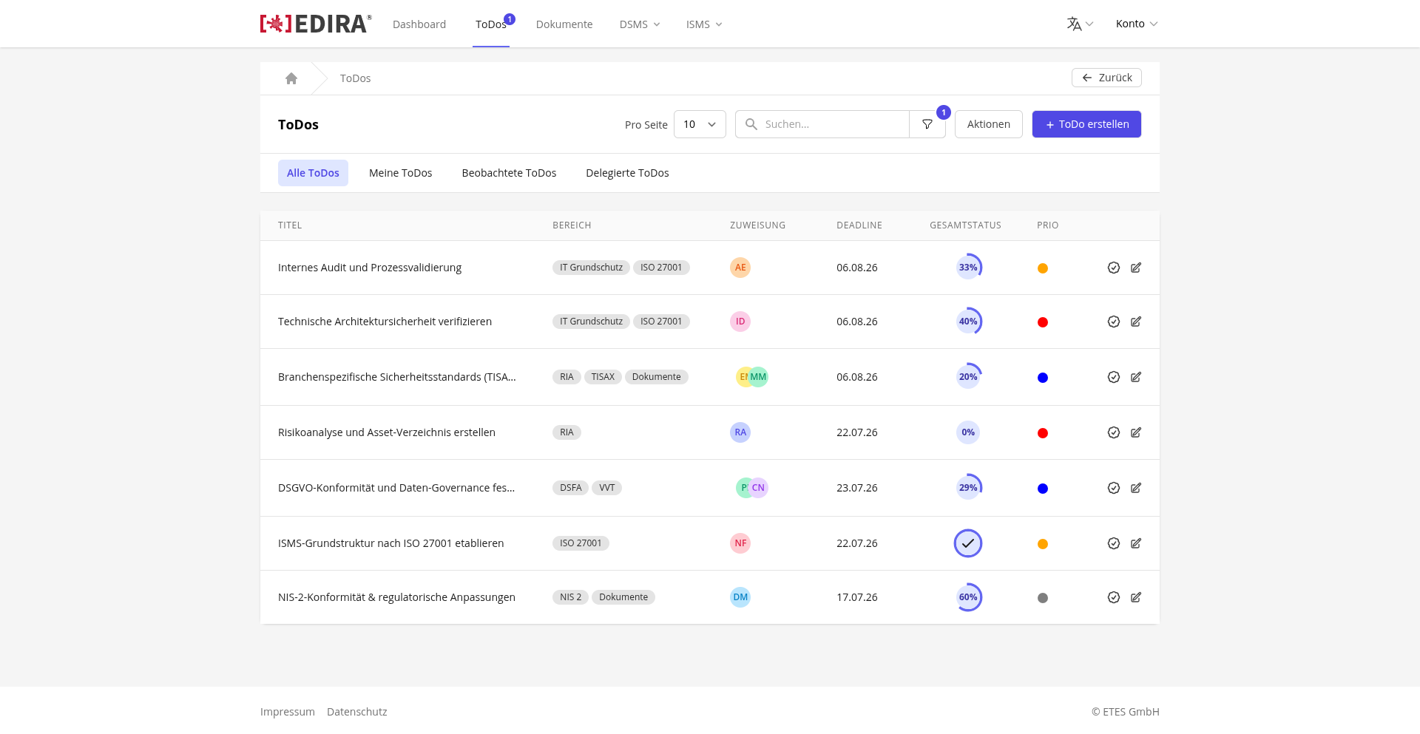Click the ToDo erstellen button

tap(1086, 124)
